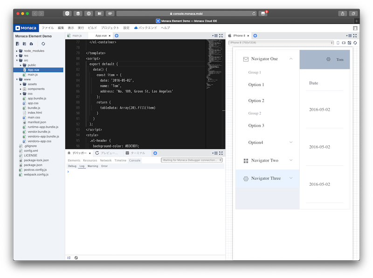Image resolution: width=373 pixels, height=278 pixels.
Task: Switch to the ターミナル tab
Action: coord(135,153)
